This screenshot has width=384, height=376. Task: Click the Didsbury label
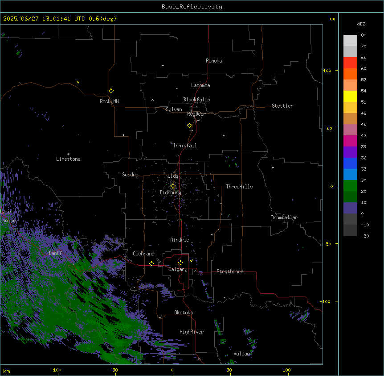[x=170, y=192]
